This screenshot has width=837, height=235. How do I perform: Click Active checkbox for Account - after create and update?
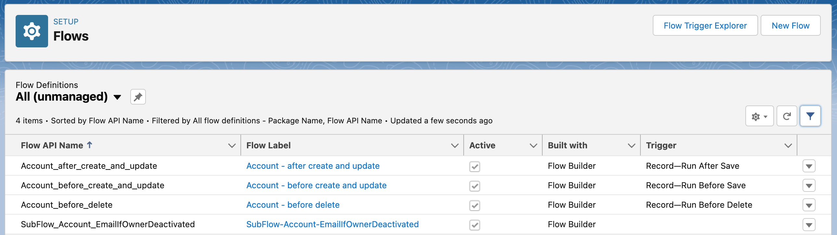(475, 167)
